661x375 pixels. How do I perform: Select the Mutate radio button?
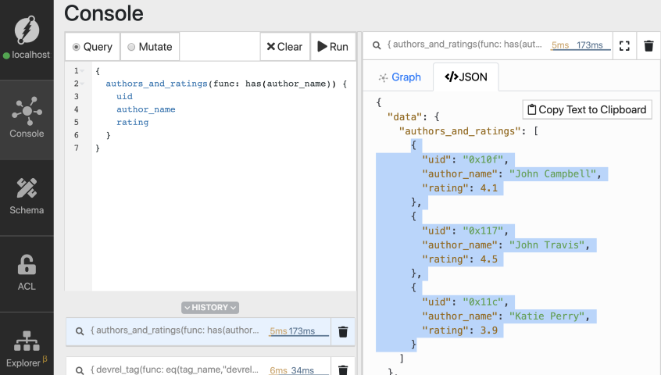point(131,47)
